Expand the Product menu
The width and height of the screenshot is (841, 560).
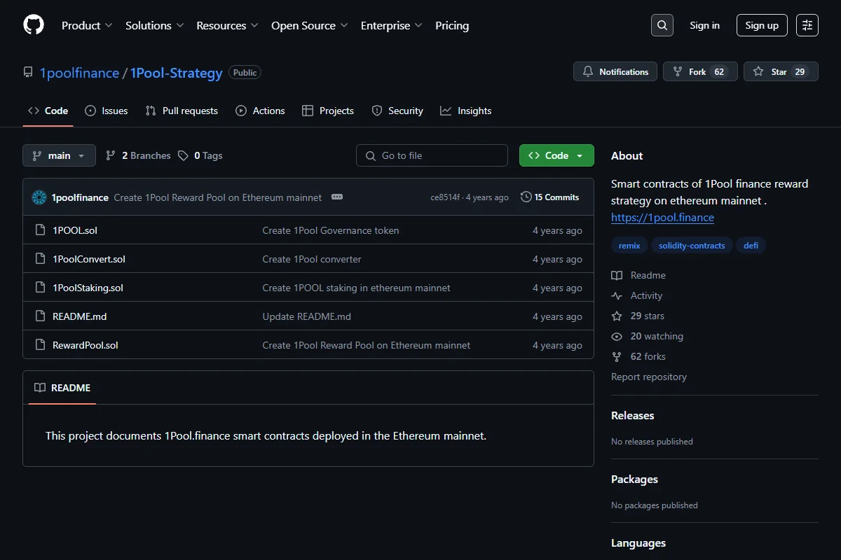[x=87, y=25]
